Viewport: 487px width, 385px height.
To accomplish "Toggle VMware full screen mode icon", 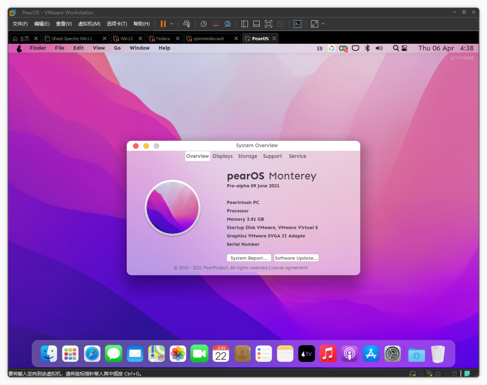I will 268,24.
